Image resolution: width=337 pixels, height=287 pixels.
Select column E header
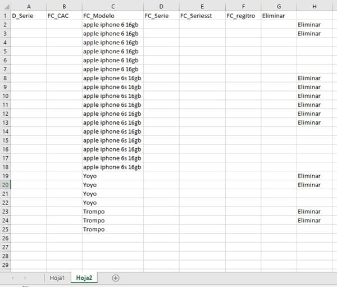[x=202, y=7]
